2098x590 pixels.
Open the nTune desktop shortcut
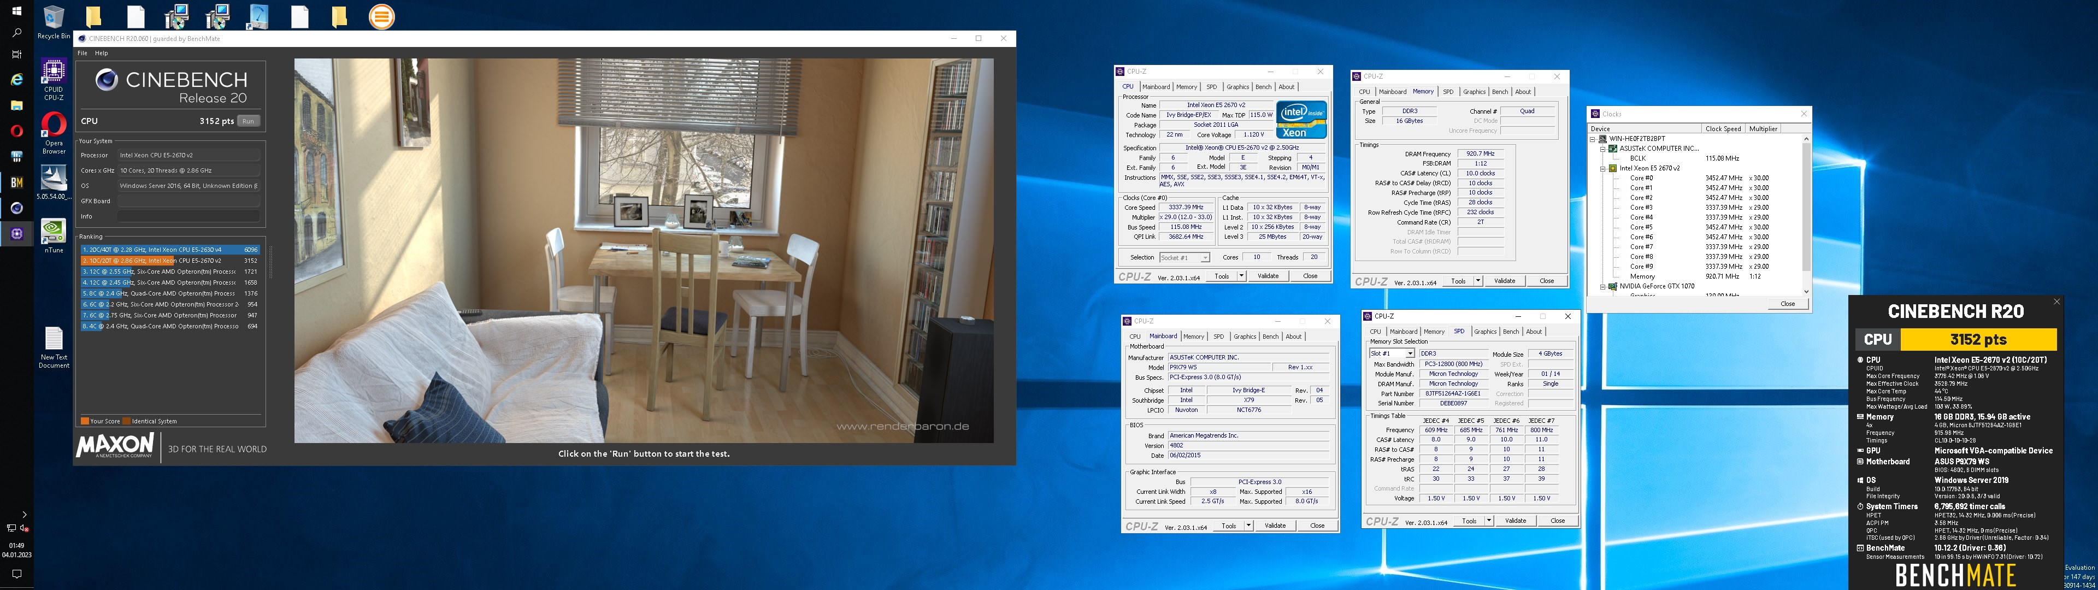tap(54, 237)
